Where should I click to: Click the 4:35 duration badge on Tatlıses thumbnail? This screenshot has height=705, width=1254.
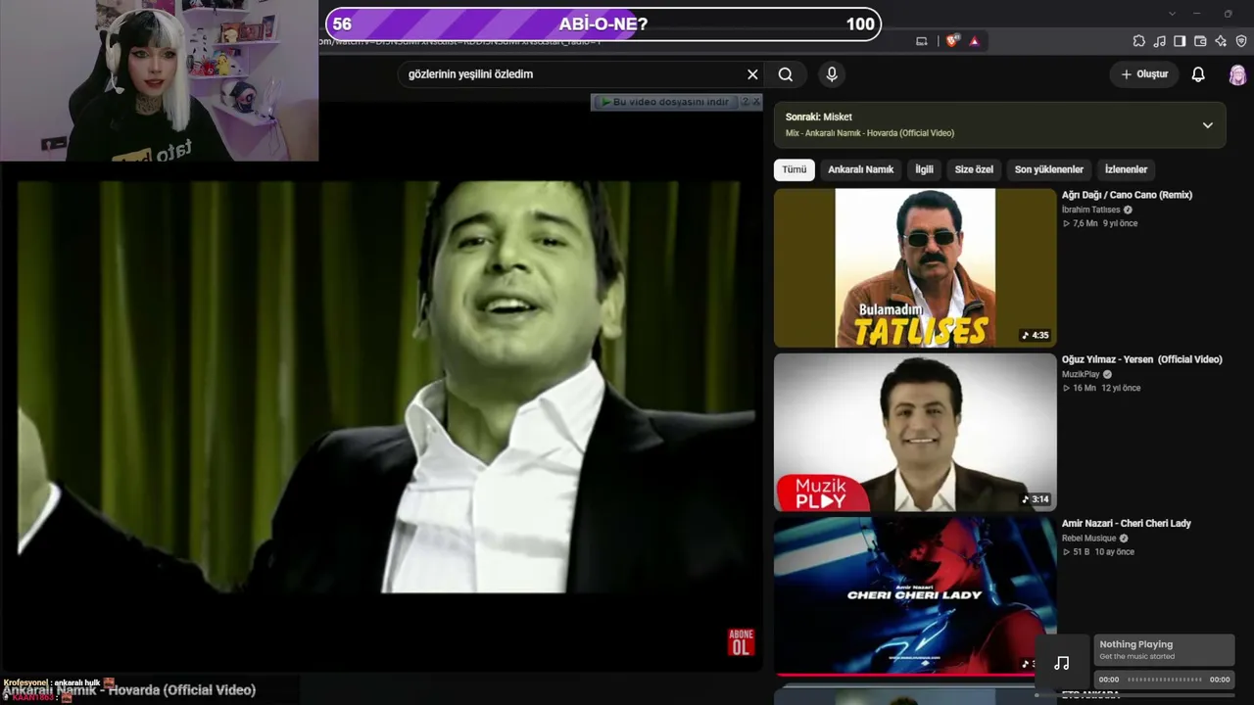1035,335
